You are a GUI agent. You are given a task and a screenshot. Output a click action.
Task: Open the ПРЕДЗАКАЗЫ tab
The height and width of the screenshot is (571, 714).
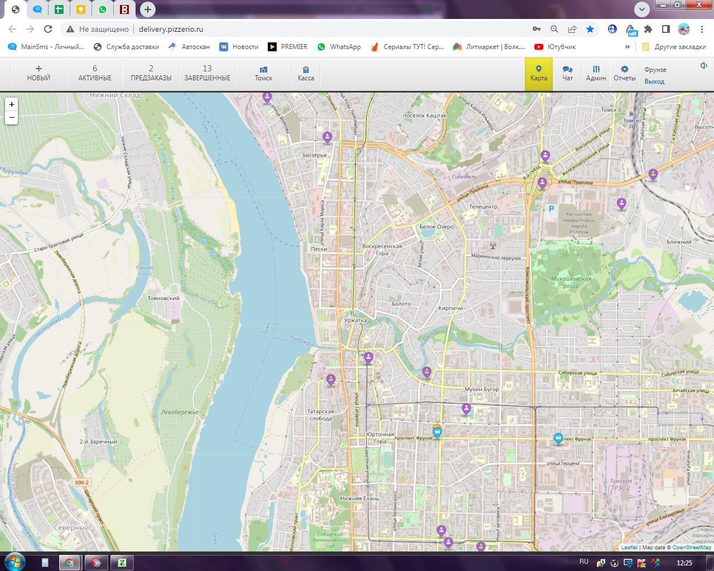151,73
